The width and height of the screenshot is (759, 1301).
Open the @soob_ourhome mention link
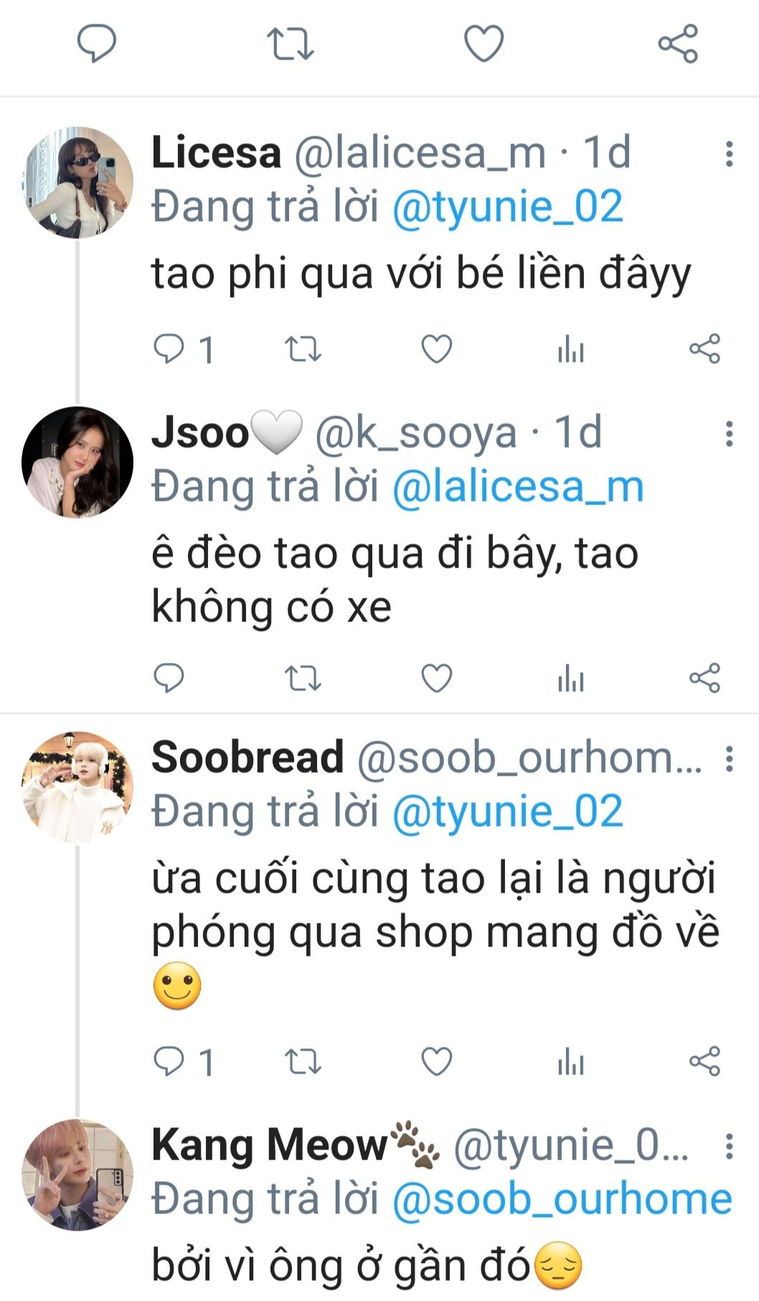(x=562, y=1199)
